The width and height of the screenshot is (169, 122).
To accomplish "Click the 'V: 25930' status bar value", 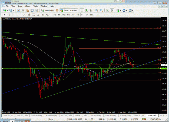I will (135, 119).
